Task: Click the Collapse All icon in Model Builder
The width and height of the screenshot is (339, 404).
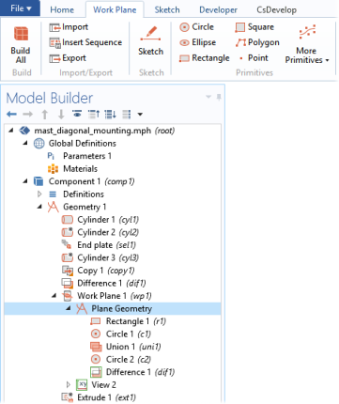Action: [x=94, y=115]
